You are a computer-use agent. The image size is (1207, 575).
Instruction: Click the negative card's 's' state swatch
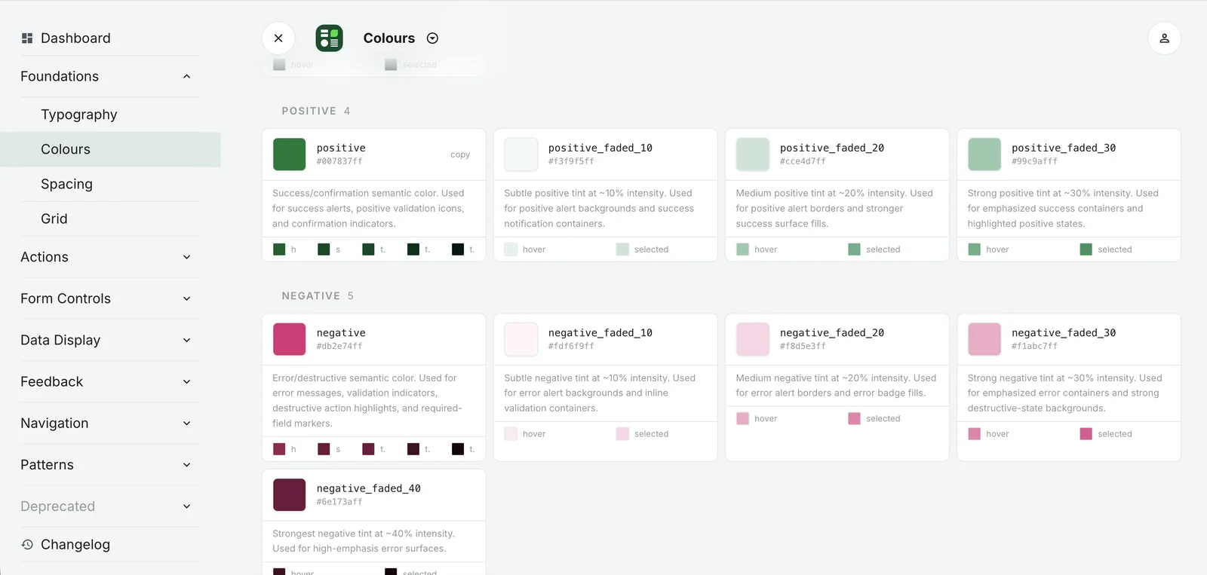[x=324, y=449]
